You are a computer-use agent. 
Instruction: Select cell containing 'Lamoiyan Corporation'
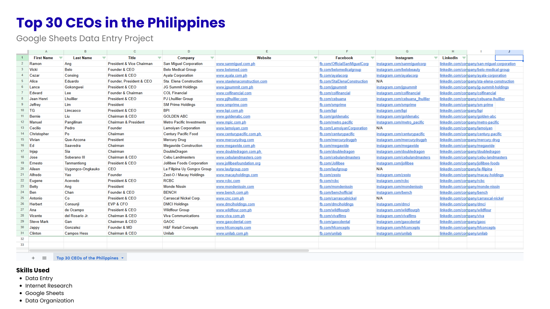pyautogui.click(x=189, y=128)
